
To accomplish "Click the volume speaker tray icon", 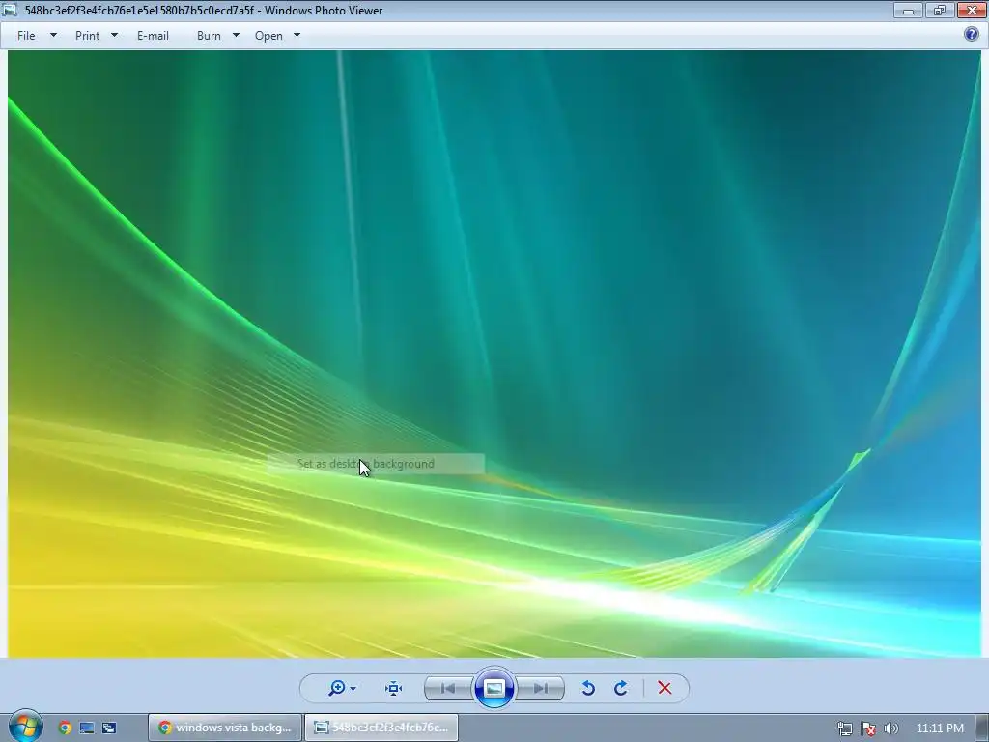I will pos(890,728).
